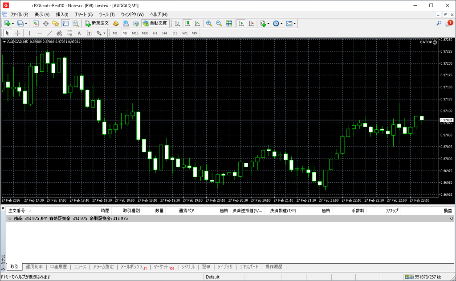Viewport: 456px width, 281px height.
Task: Click the 新規注文 new order button
Action: coord(97,23)
